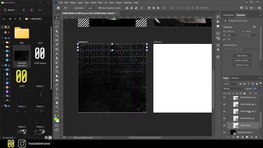263x148 pixels.
Task: Click Convert to Layers button
Action: point(242,65)
